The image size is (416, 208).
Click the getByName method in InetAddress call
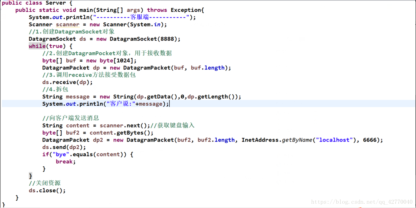[x=297, y=140]
